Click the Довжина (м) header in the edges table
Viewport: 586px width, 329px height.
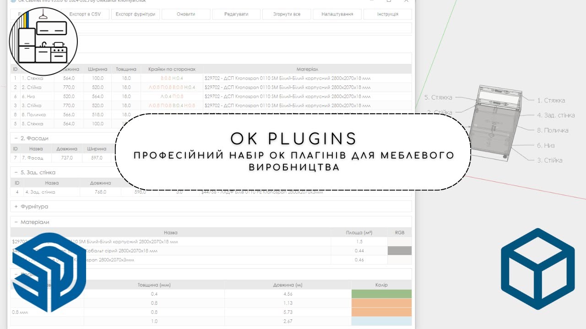(x=288, y=285)
